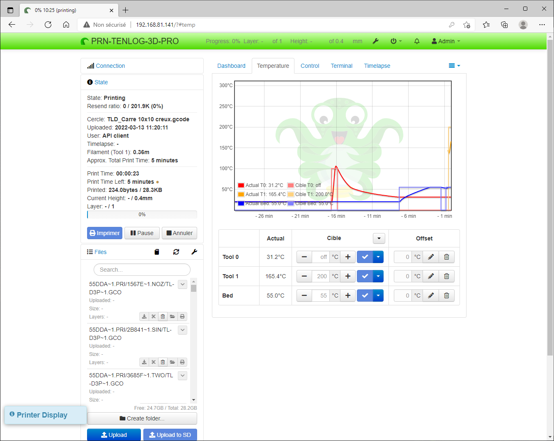The width and height of the screenshot is (554, 441).
Task: Open notifications bell in the navbar
Action: click(x=417, y=41)
